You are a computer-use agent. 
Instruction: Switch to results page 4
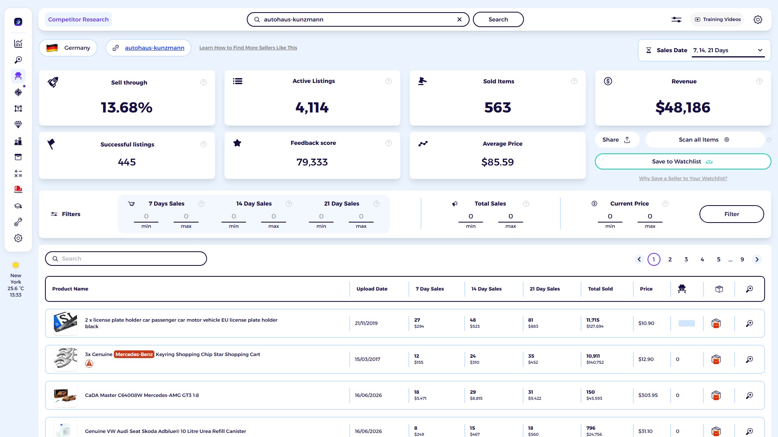click(703, 259)
